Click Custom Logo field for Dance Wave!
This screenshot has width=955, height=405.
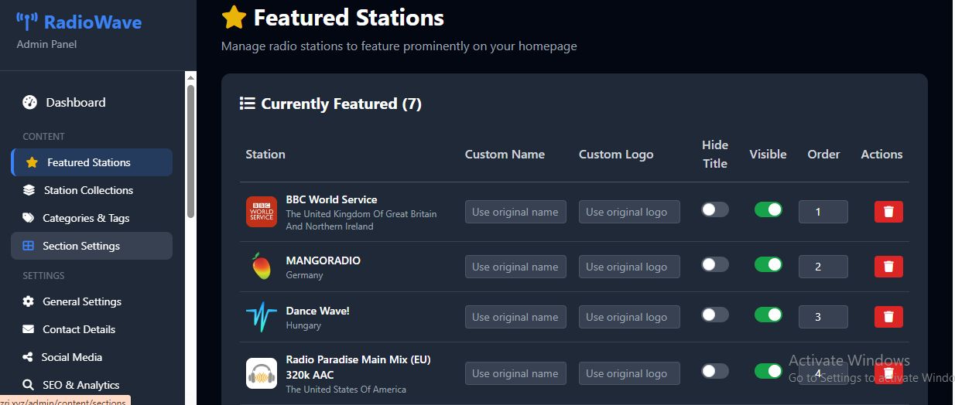point(629,317)
